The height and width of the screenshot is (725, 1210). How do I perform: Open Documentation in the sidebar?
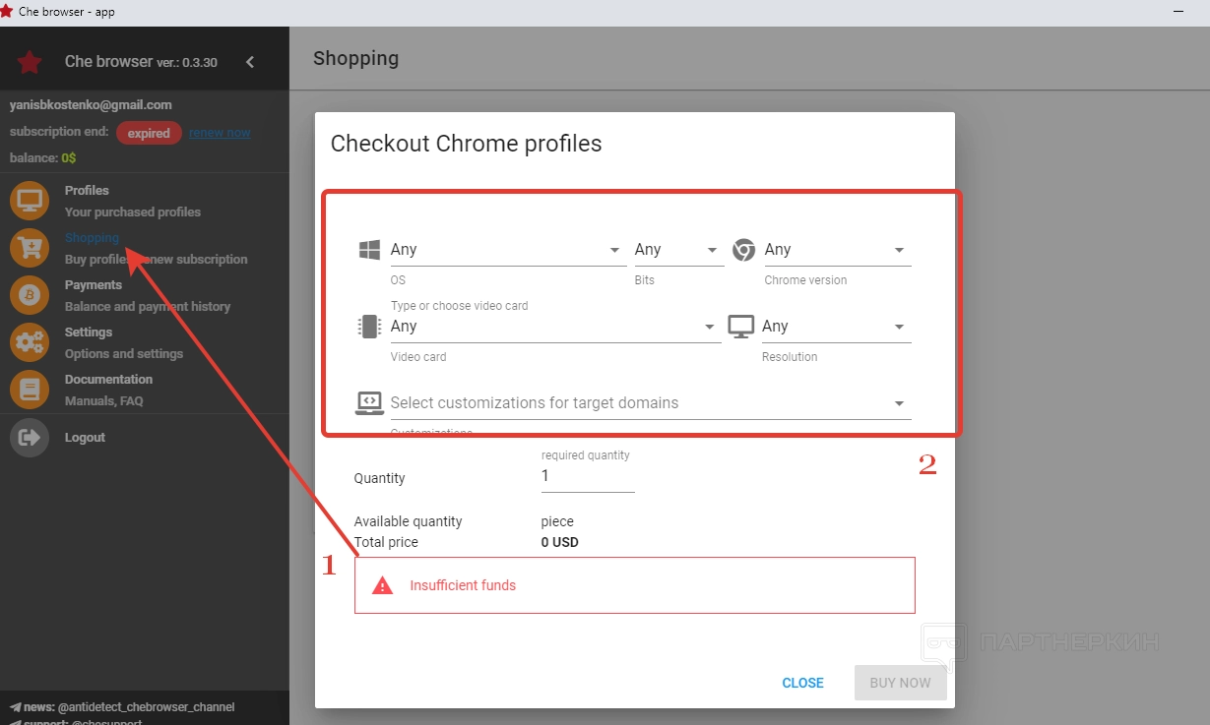coord(145,390)
